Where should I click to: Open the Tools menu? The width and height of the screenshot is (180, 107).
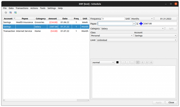[x=42, y=8]
